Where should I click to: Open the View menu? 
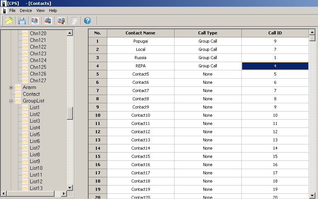(40, 10)
